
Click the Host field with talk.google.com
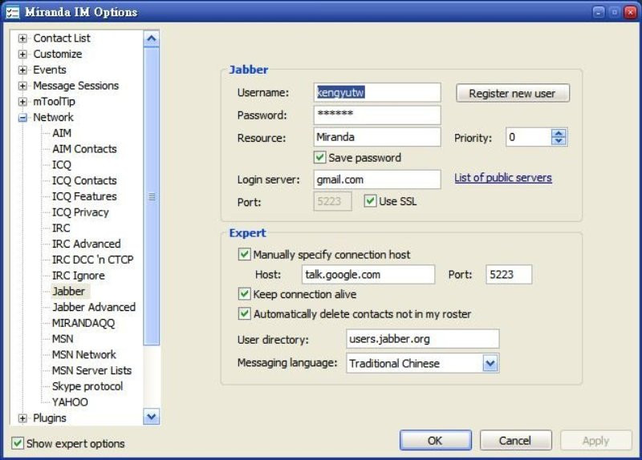368,274
